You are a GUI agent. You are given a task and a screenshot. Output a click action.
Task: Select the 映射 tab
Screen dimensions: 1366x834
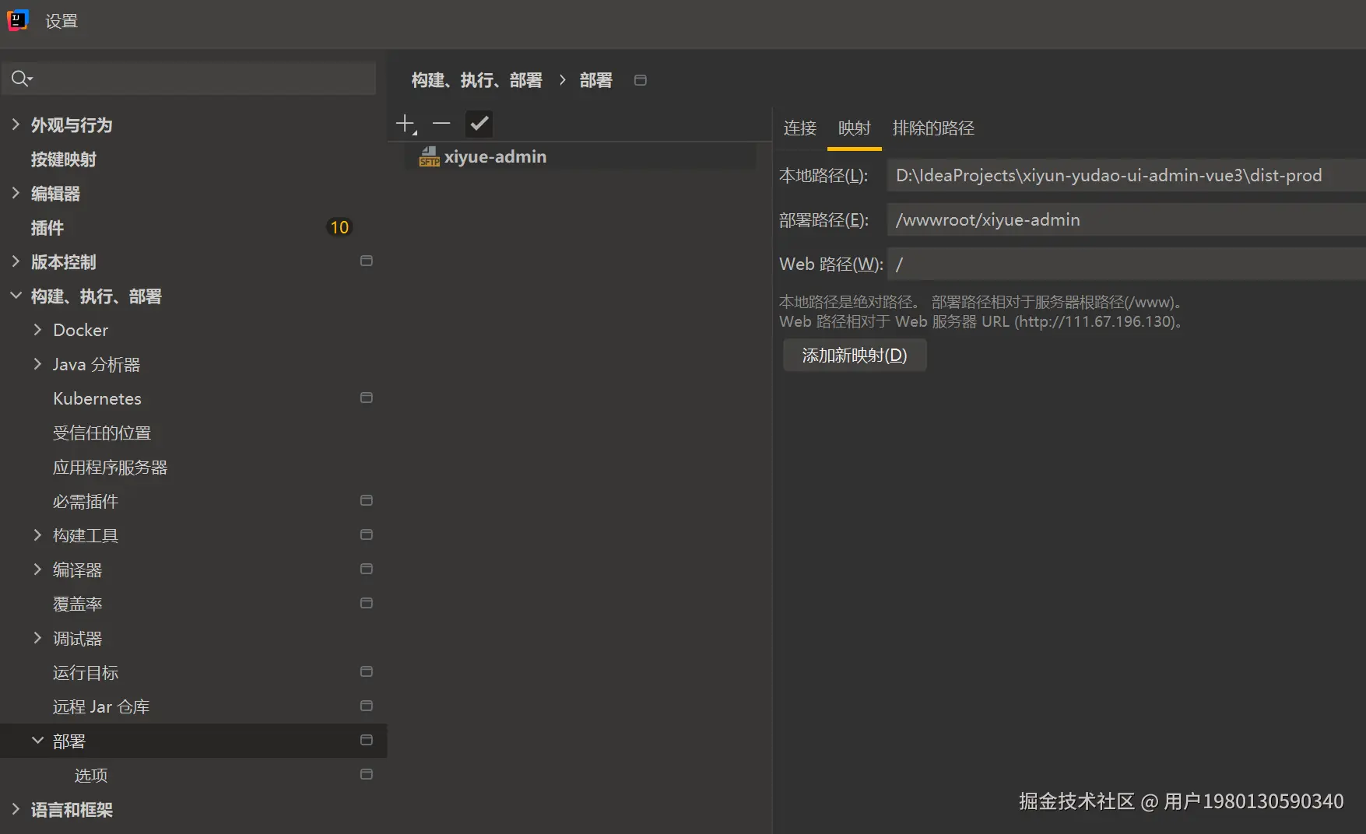tap(854, 128)
